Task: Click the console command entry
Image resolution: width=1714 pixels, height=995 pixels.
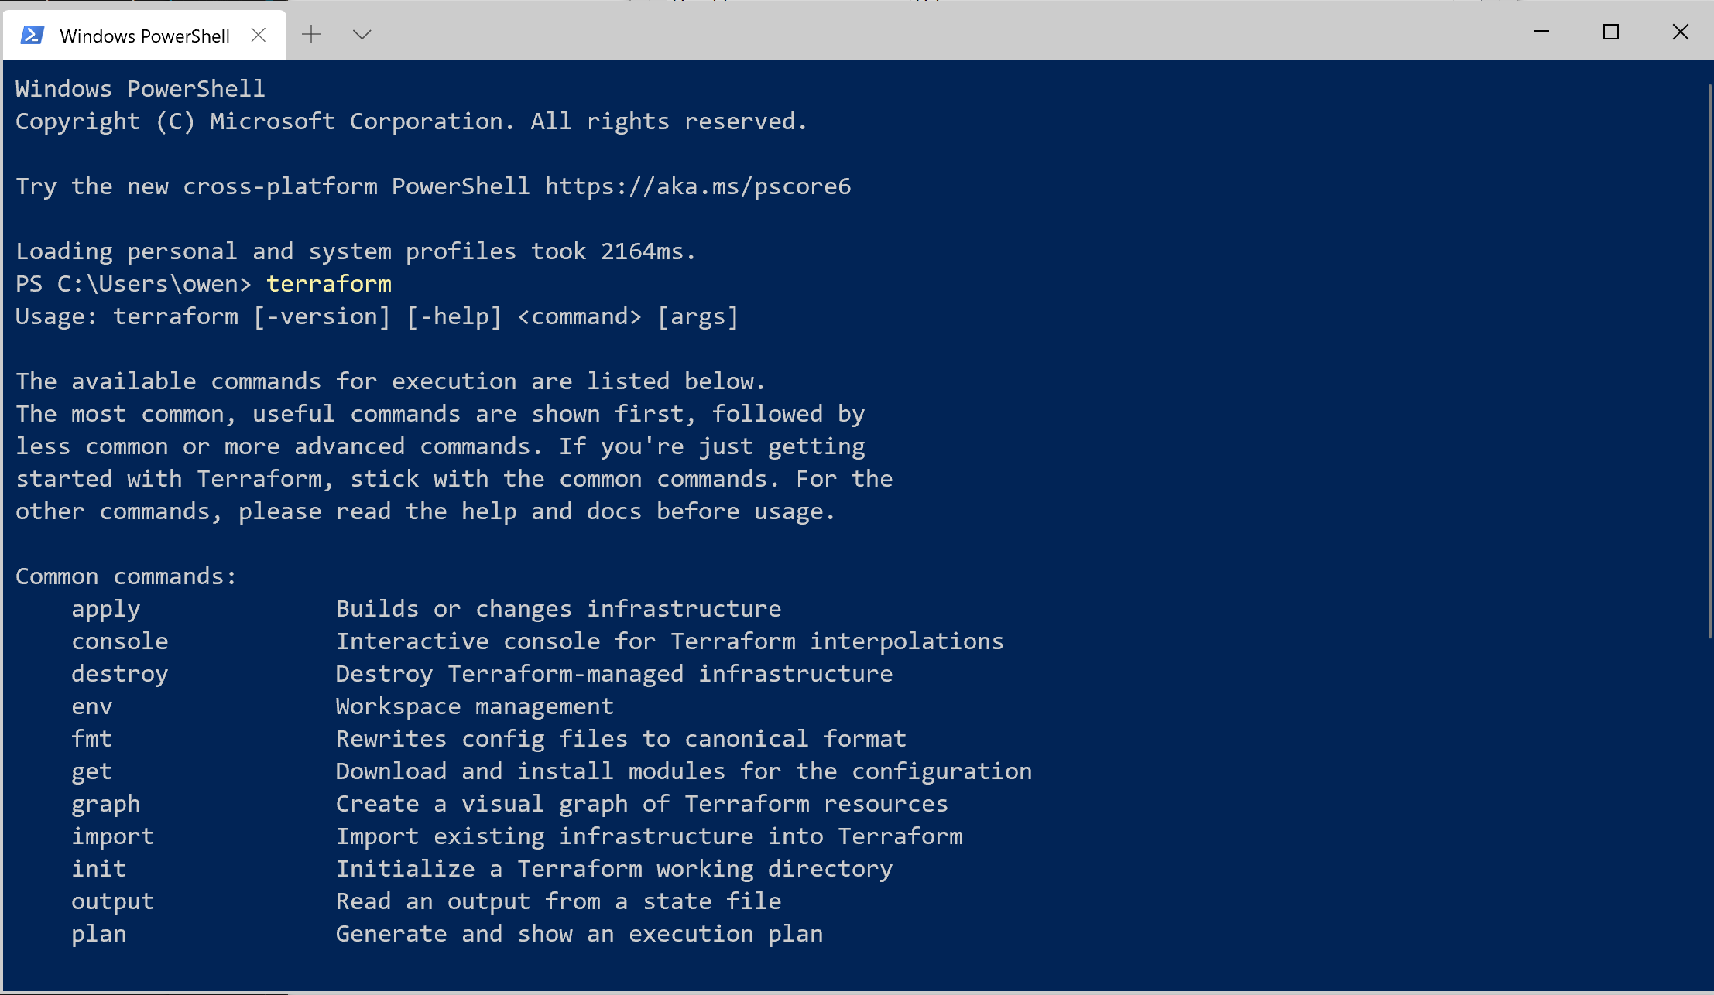Action: [x=120, y=641]
